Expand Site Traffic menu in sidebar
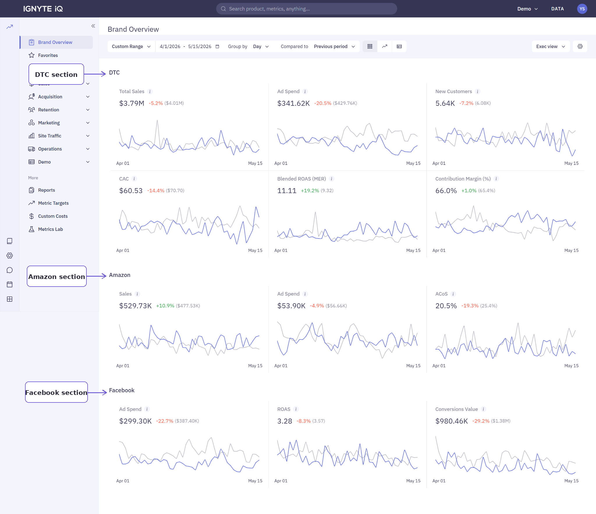596x514 pixels. coord(59,136)
